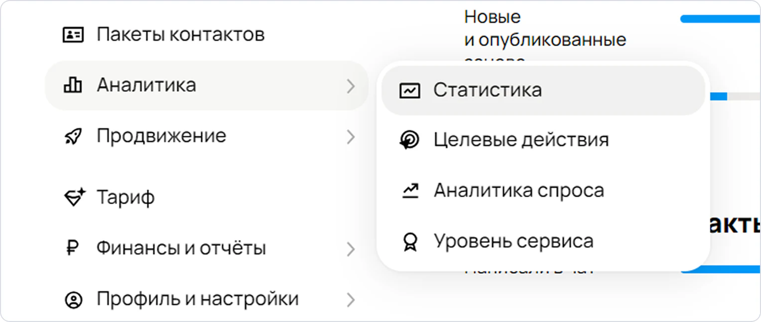Click the target icon beside Целевые действия
This screenshot has width=761, height=322.
[410, 141]
